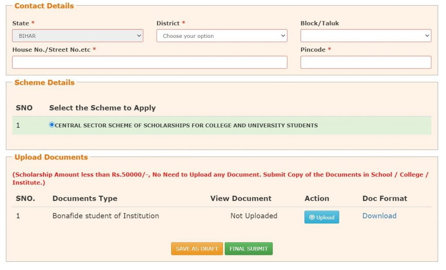Open the State dropdown showing BIHAR
The height and width of the screenshot is (270, 446).
pyautogui.click(x=78, y=35)
